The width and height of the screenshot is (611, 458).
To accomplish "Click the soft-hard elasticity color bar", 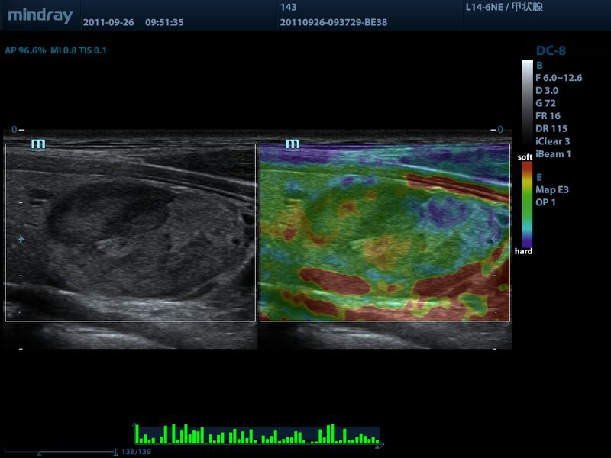I will pyautogui.click(x=527, y=205).
